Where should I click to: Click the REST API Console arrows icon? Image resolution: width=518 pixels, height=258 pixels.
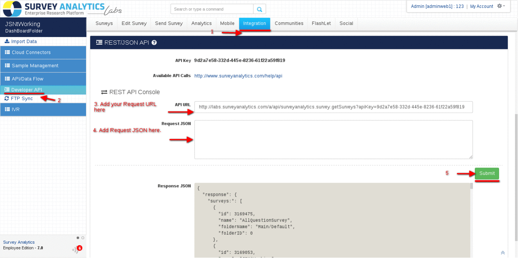point(104,92)
